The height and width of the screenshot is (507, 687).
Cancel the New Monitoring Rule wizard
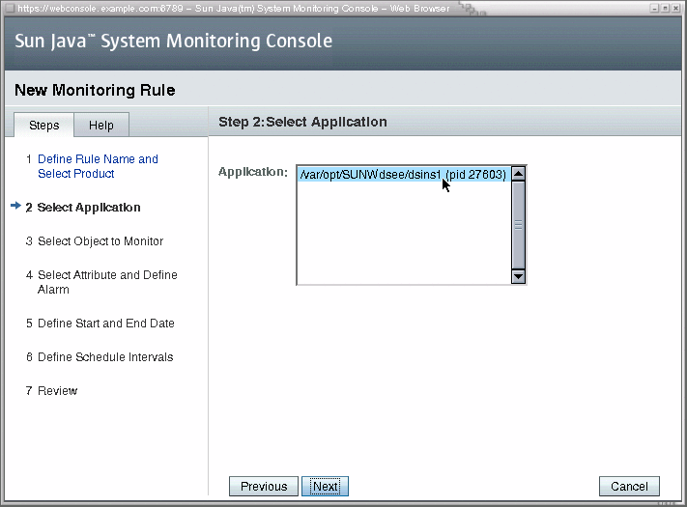[629, 487]
